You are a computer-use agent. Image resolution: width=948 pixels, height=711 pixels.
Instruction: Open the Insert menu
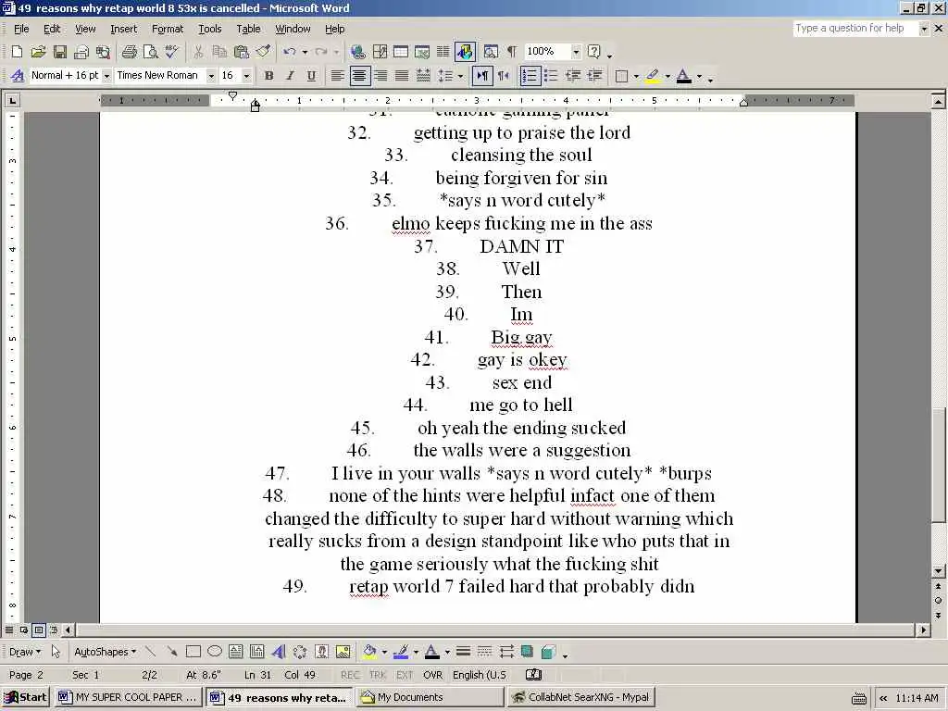[123, 29]
